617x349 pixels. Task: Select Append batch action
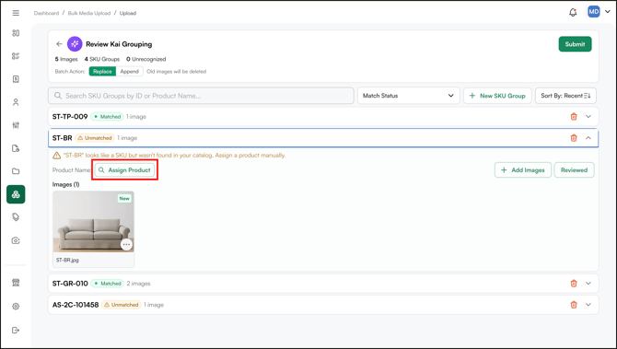(x=130, y=71)
